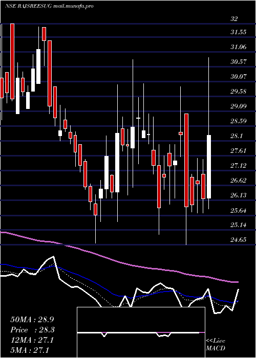
Task: Click the last white candlestick on the right
Action: tap(209, 167)
